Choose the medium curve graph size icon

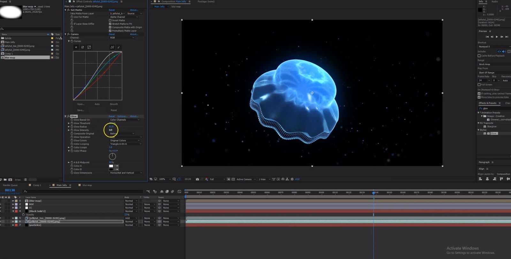(x=82, y=47)
